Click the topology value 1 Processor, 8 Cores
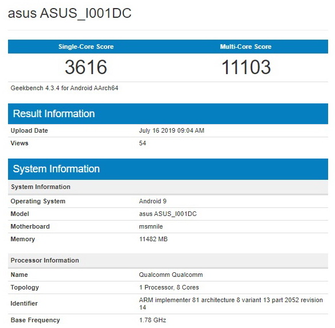 pyautogui.click(x=169, y=287)
